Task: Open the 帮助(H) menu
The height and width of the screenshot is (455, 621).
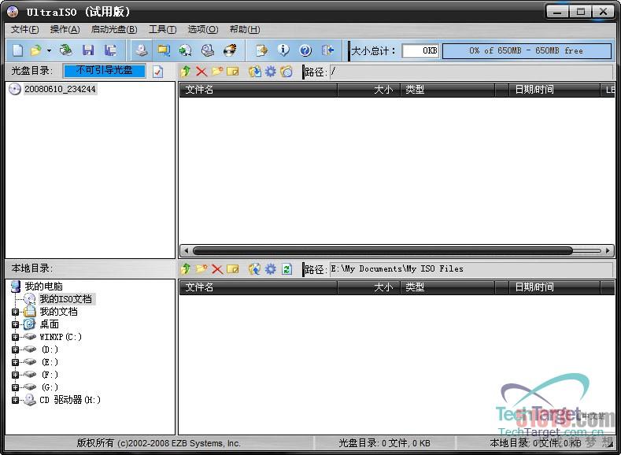Action: tap(245, 30)
